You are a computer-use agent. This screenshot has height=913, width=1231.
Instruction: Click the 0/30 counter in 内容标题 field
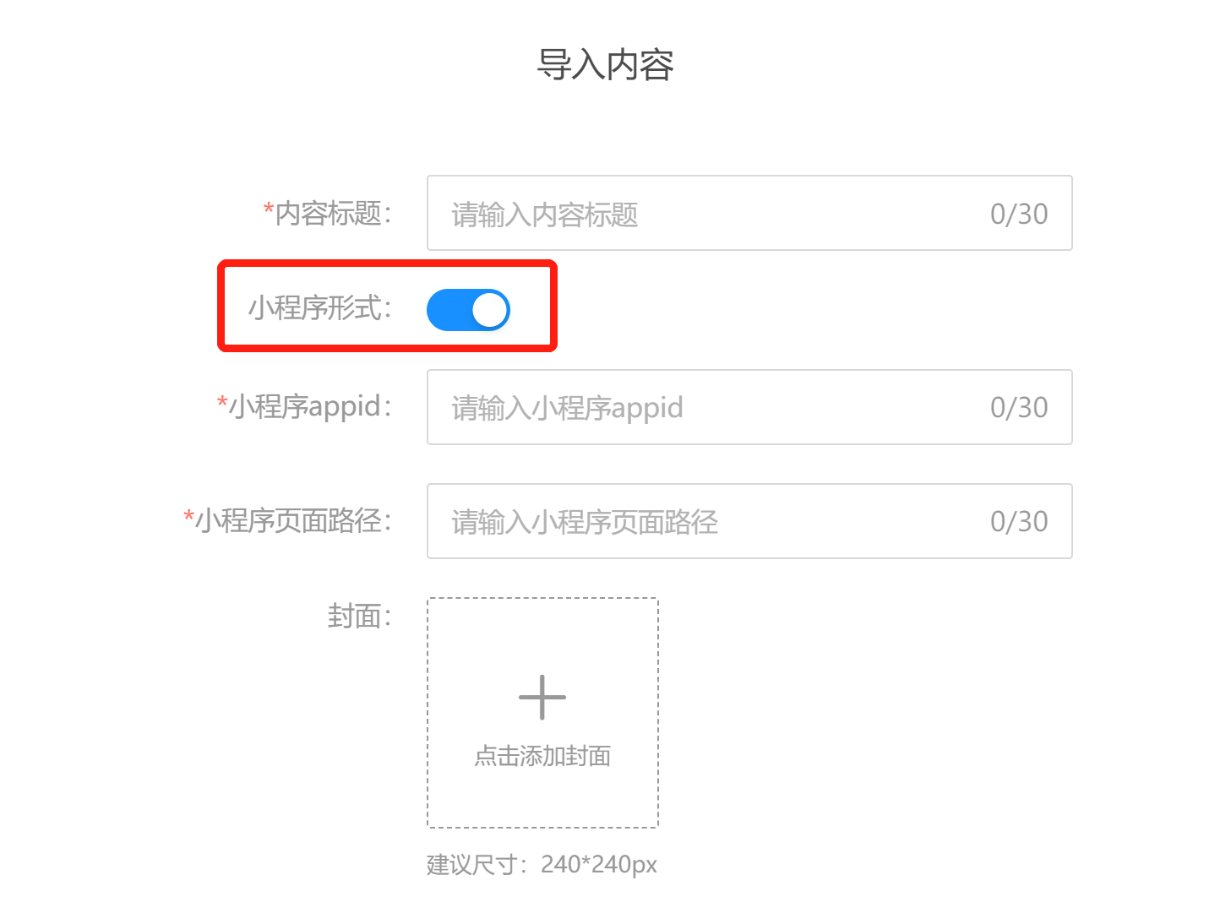[1019, 214]
